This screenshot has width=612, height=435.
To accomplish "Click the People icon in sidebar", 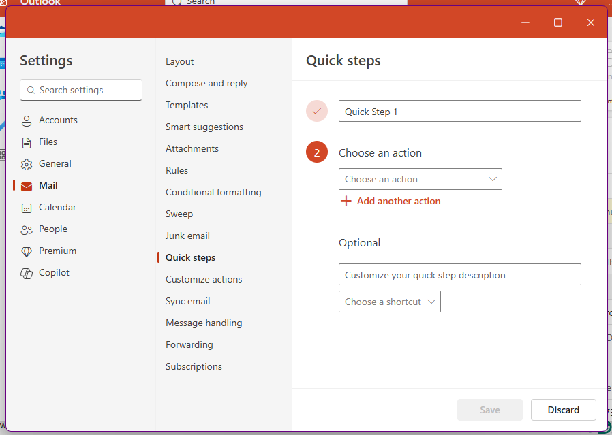I will coord(27,230).
